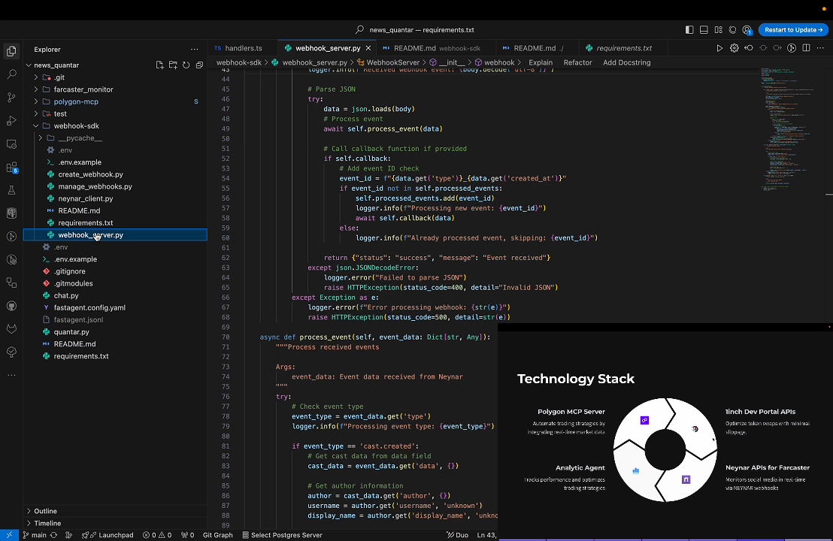This screenshot has height=541, width=833.
Task: Open editor More Actions ellipsis
Action: tap(820, 48)
